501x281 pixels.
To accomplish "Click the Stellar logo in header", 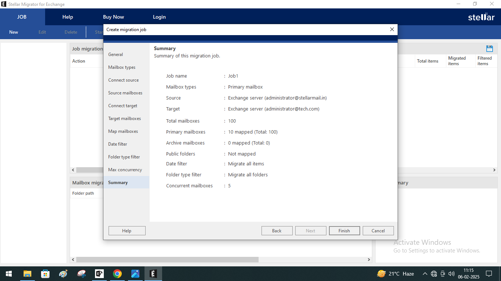I will click(481, 17).
